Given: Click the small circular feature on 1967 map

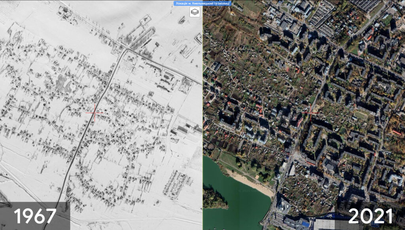Looking at the screenshot, I should 28,154.
